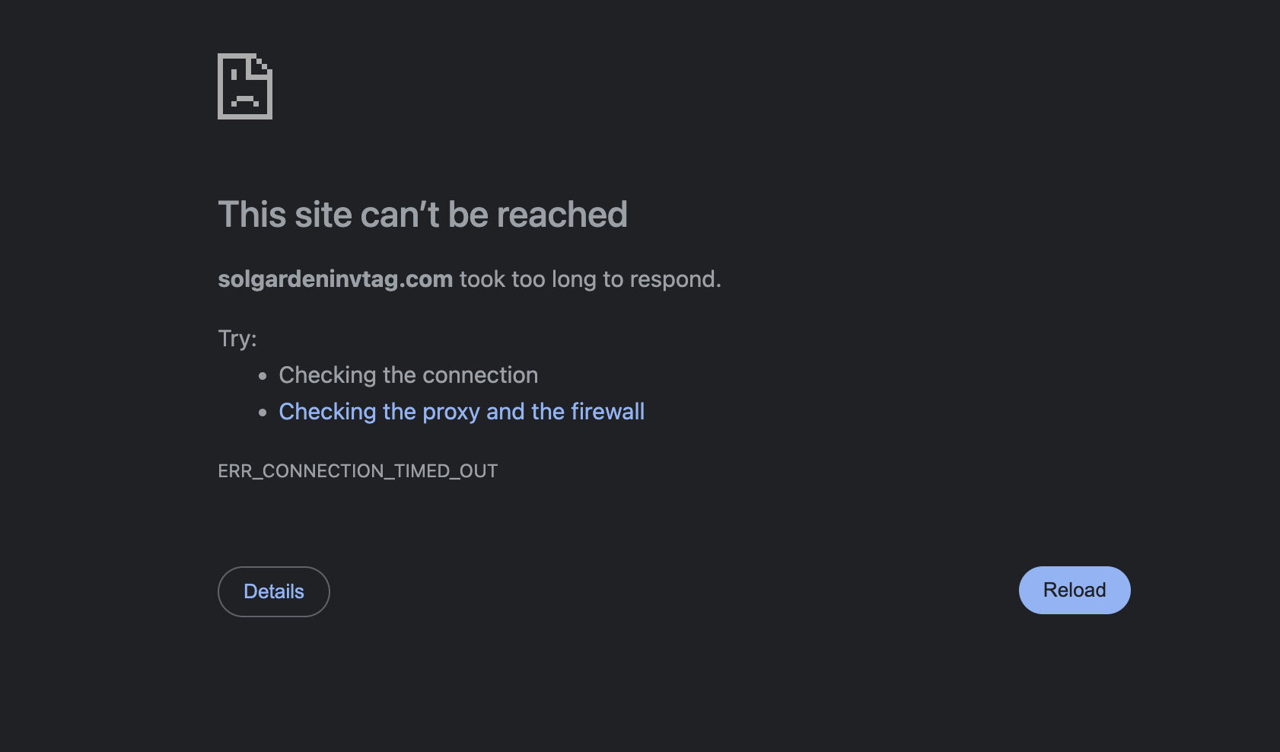Click the frowning mouth on the page icon
This screenshot has width=1280, height=752.
(244, 100)
